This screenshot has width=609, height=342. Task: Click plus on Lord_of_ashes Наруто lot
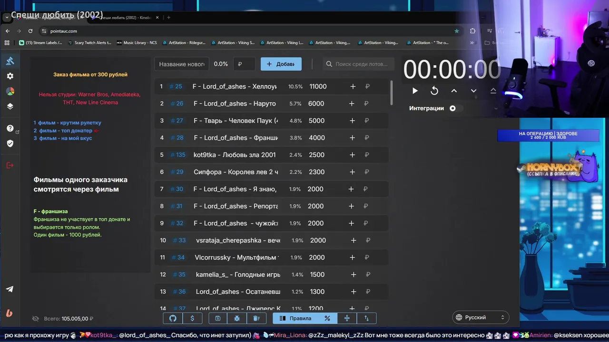click(353, 104)
